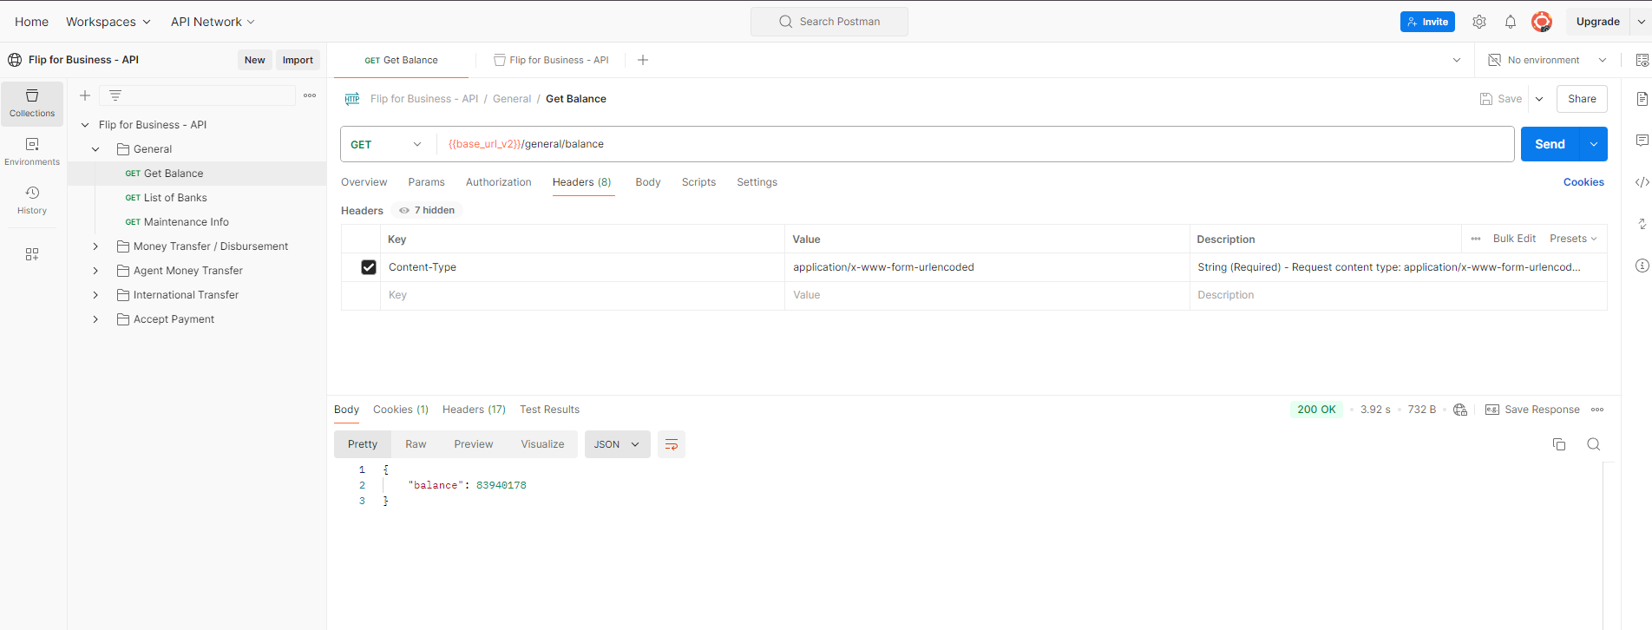Screen dimensions: 1652x630
Task: Copy response body with the copy icon
Action: click(x=1559, y=444)
